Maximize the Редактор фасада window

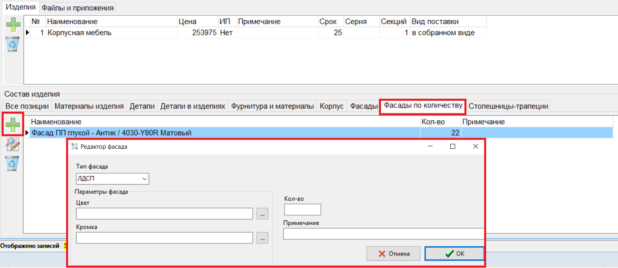tap(453, 147)
